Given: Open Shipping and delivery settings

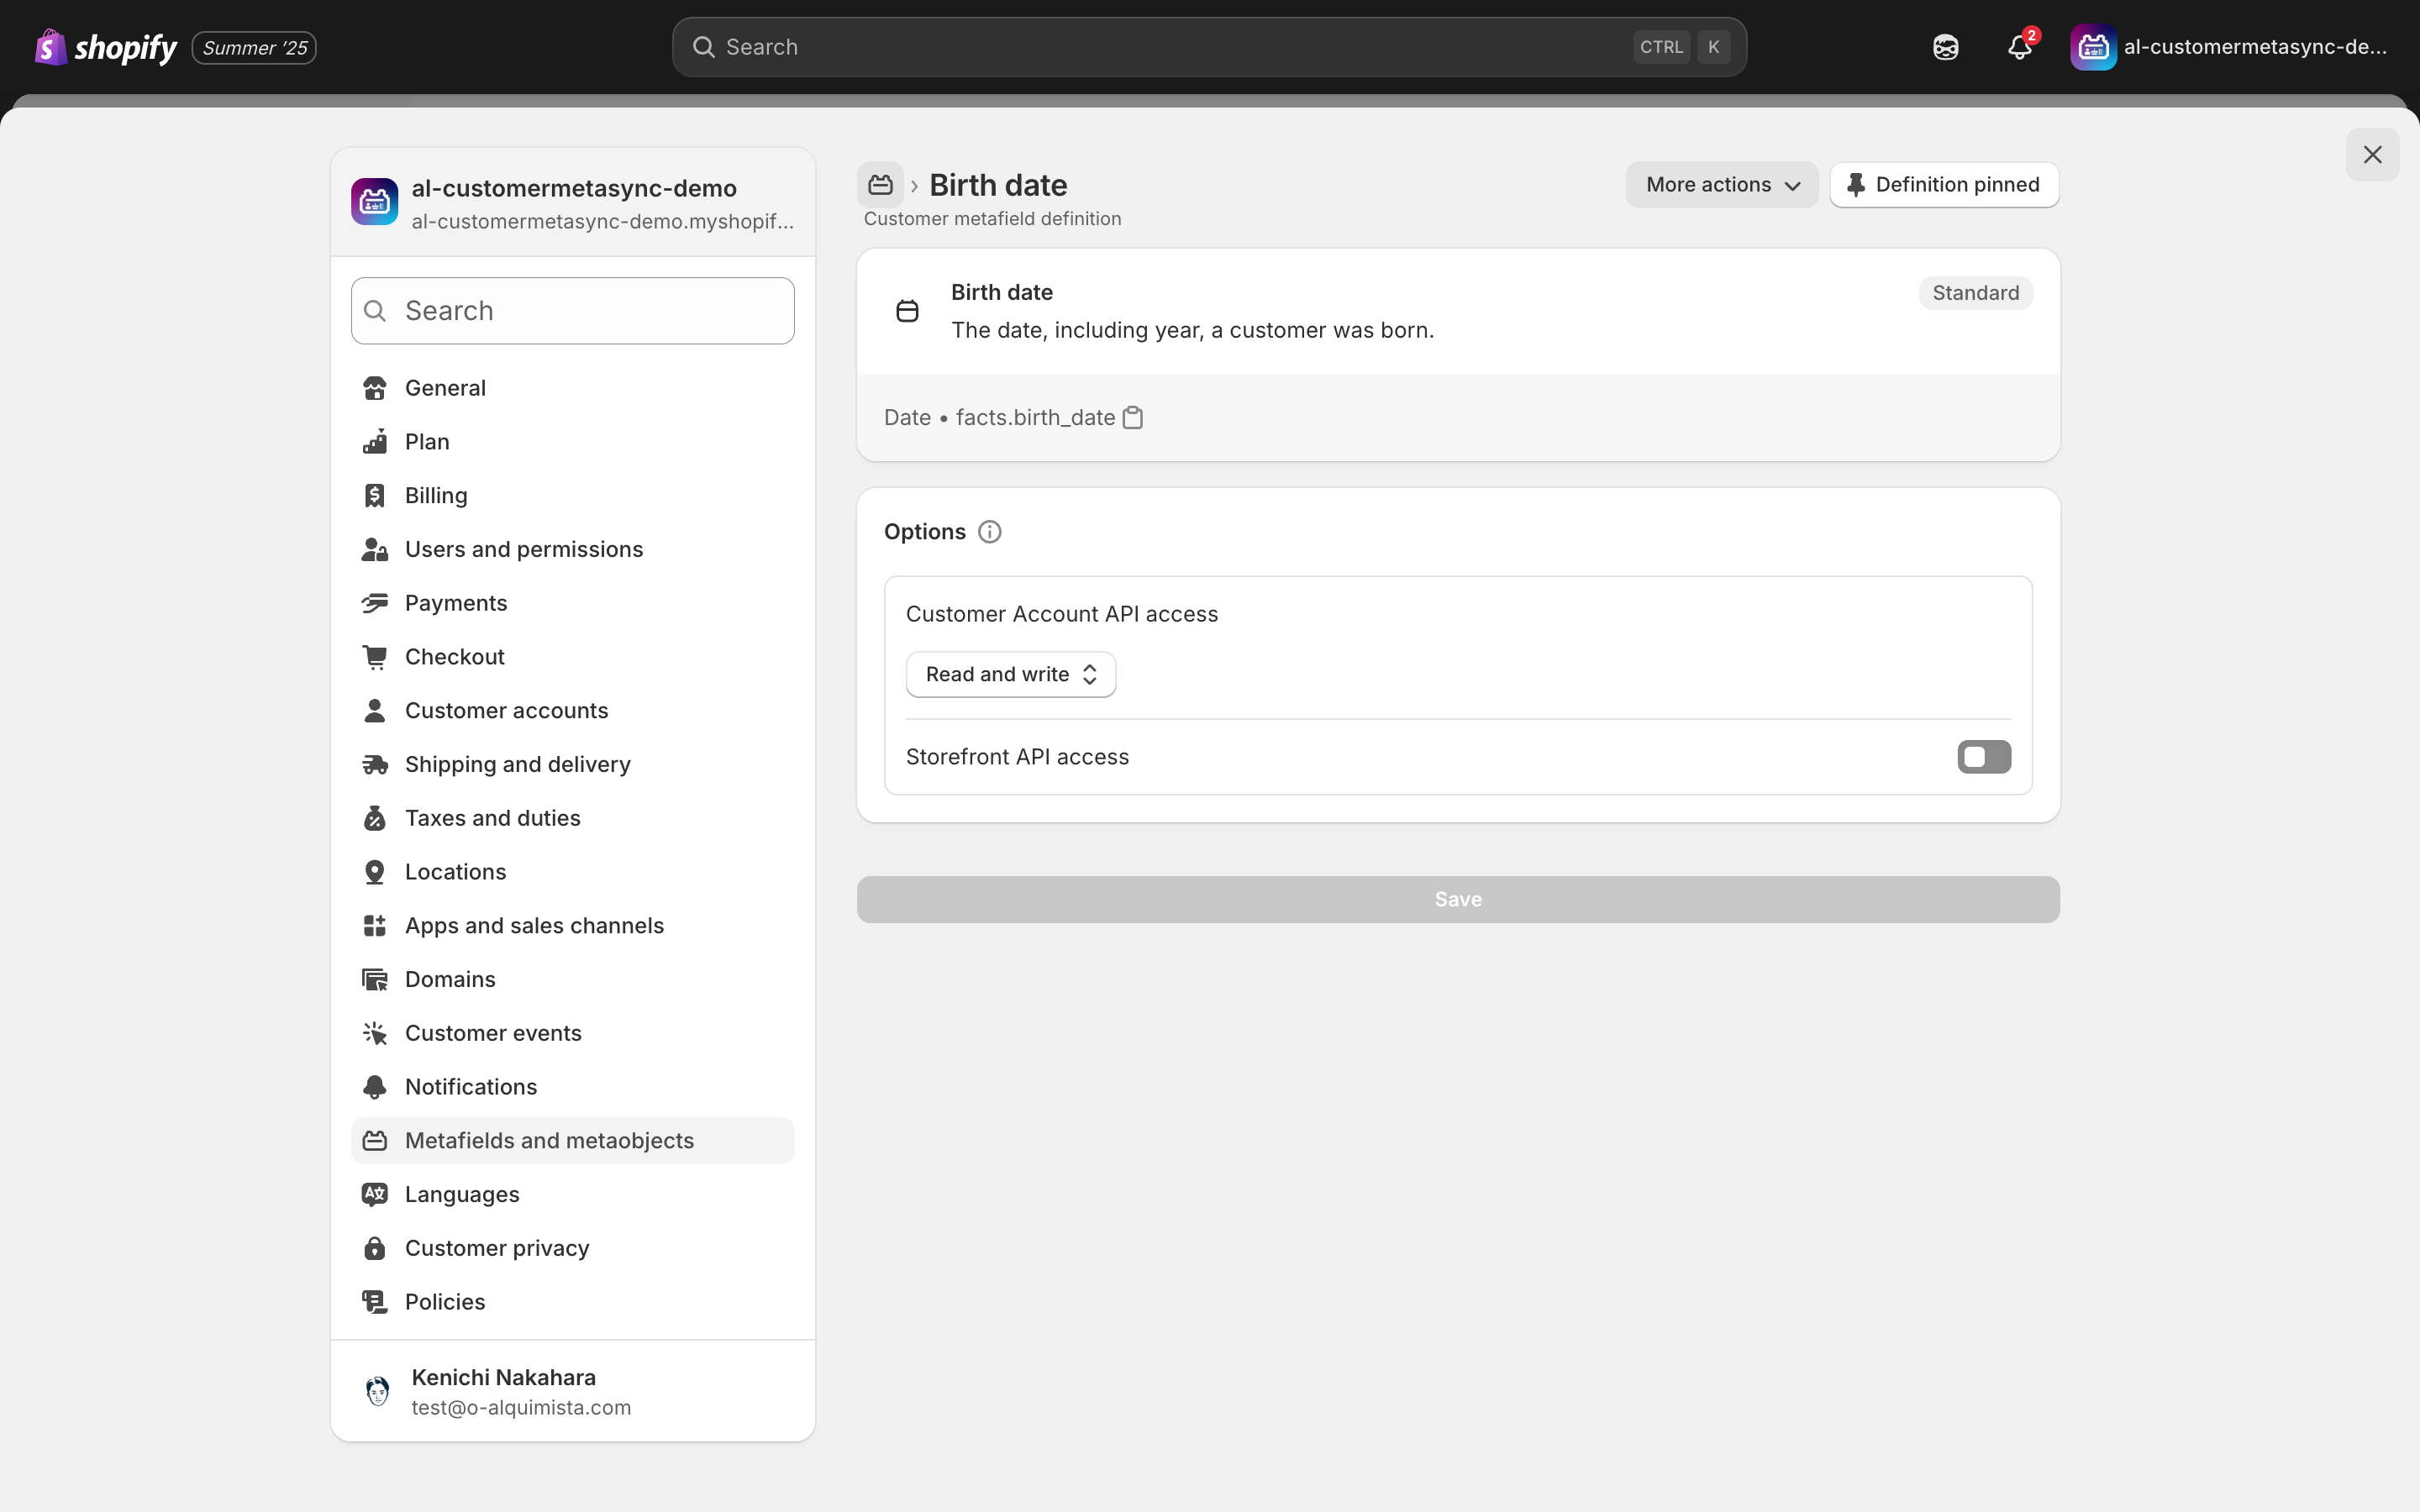Looking at the screenshot, I should 573,765.
